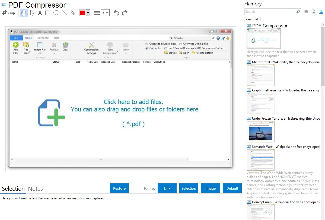The height and width of the screenshot is (220, 325).
Task: Select Output to Source Folder radio
Action: pyautogui.click(x=147, y=44)
